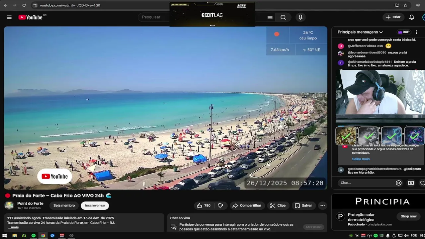Open the YouTube guide hamburger menu
Image resolution: width=425 pixels, height=239 pixels.
[x=9, y=17]
